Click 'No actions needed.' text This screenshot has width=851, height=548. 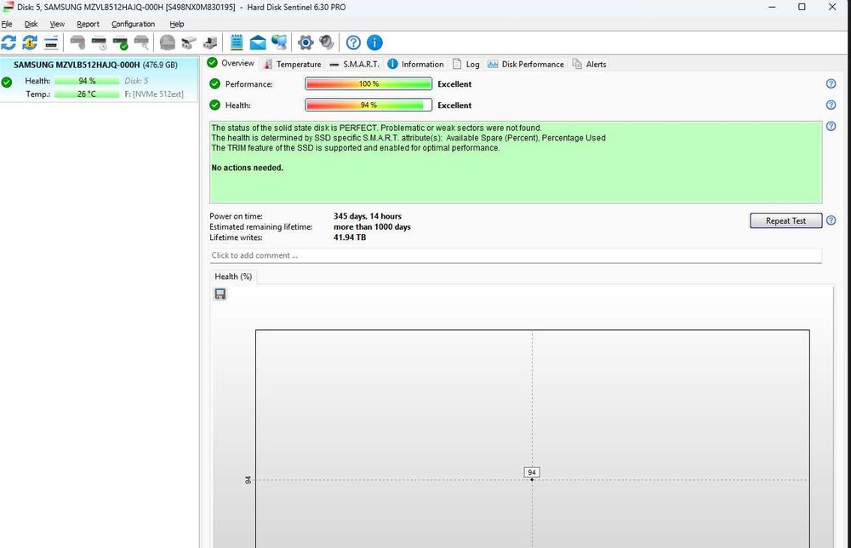point(247,168)
